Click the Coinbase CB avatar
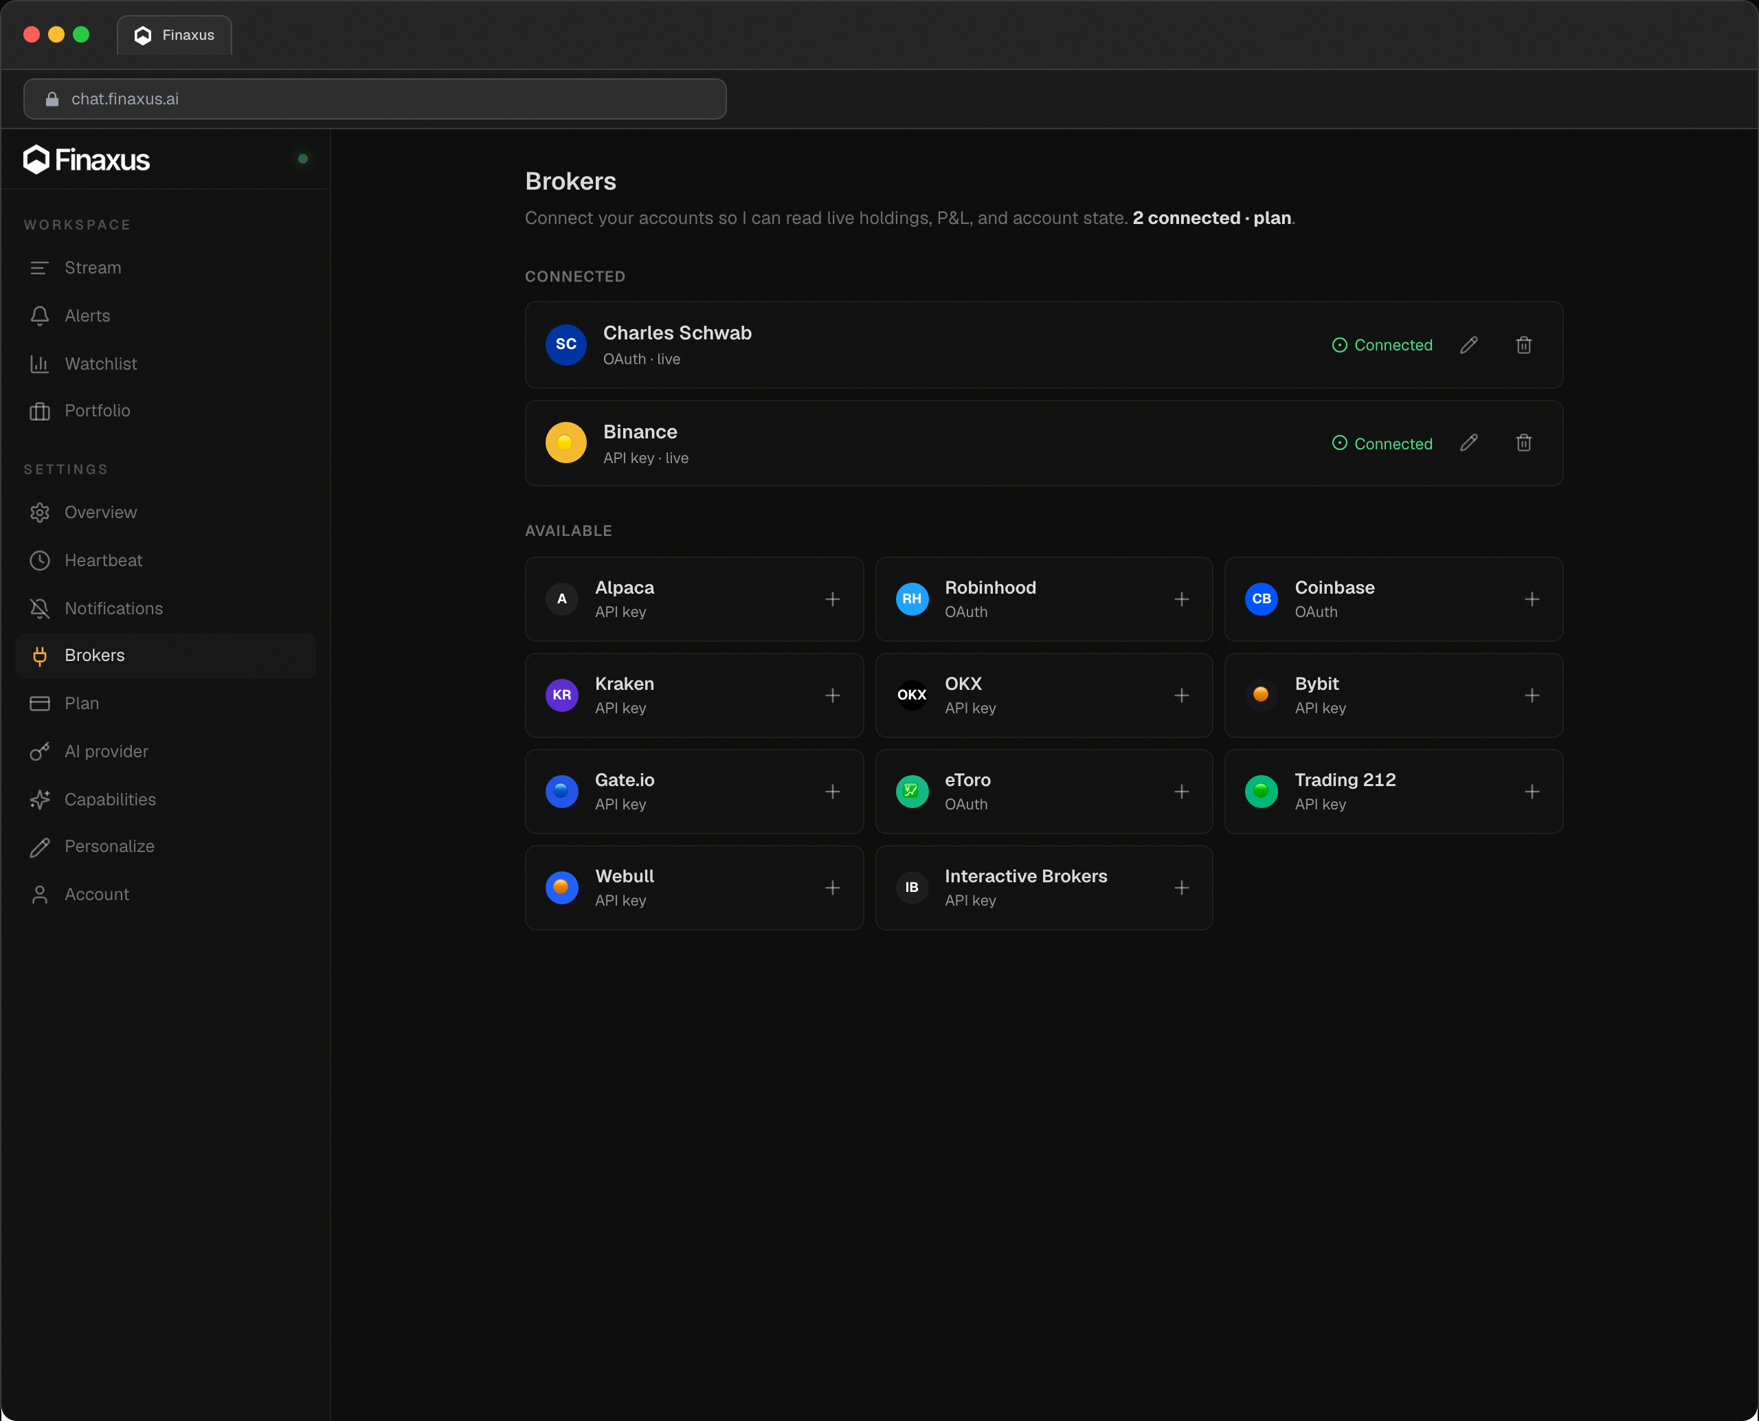The height and width of the screenshot is (1421, 1759). [1262, 599]
